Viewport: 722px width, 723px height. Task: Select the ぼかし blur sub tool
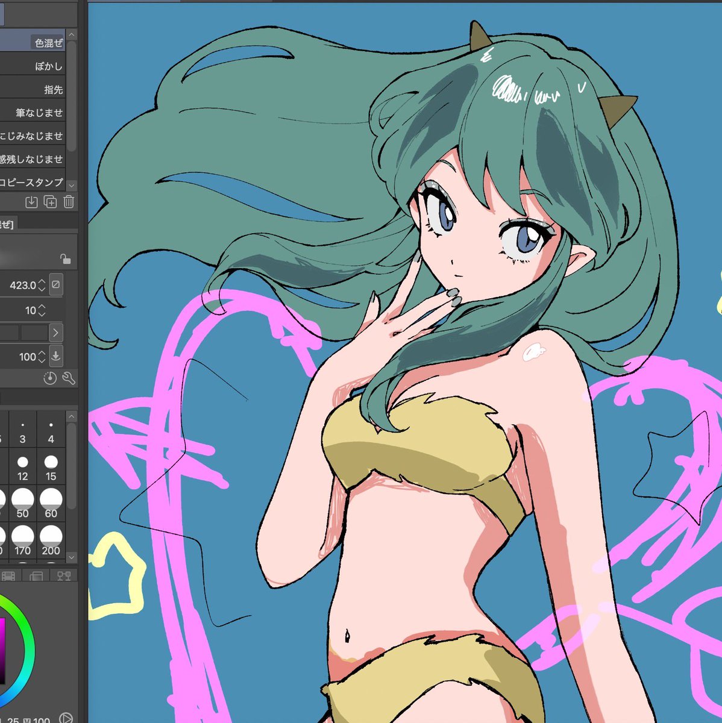point(48,66)
